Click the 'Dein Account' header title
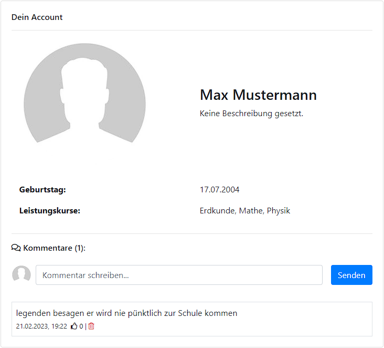This screenshot has width=384, height=348. [x=37, y=17]
